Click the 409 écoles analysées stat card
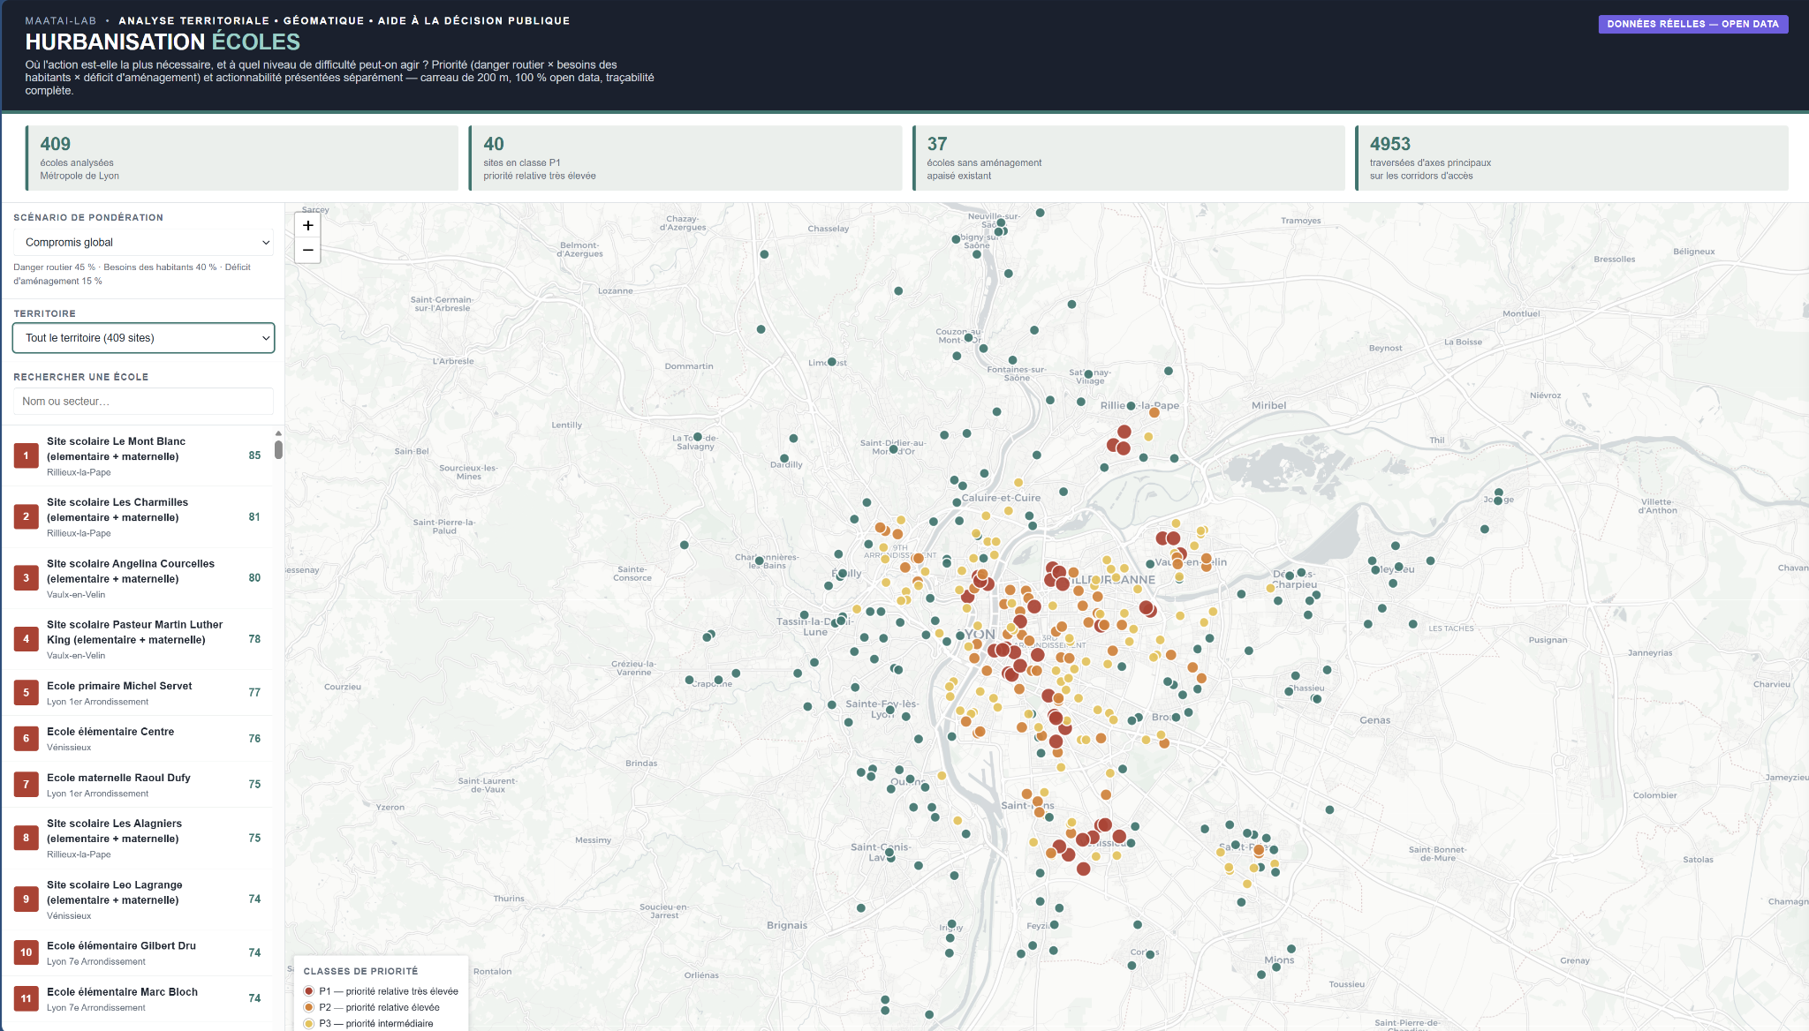The image size is (1809, 1031). pos(242,158)
